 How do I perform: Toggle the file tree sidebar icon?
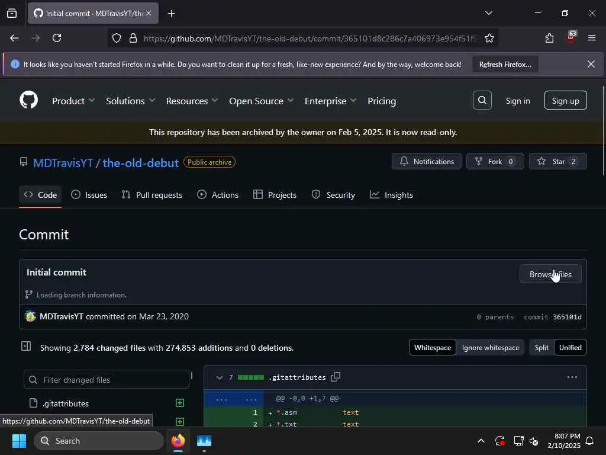(26, 346)
